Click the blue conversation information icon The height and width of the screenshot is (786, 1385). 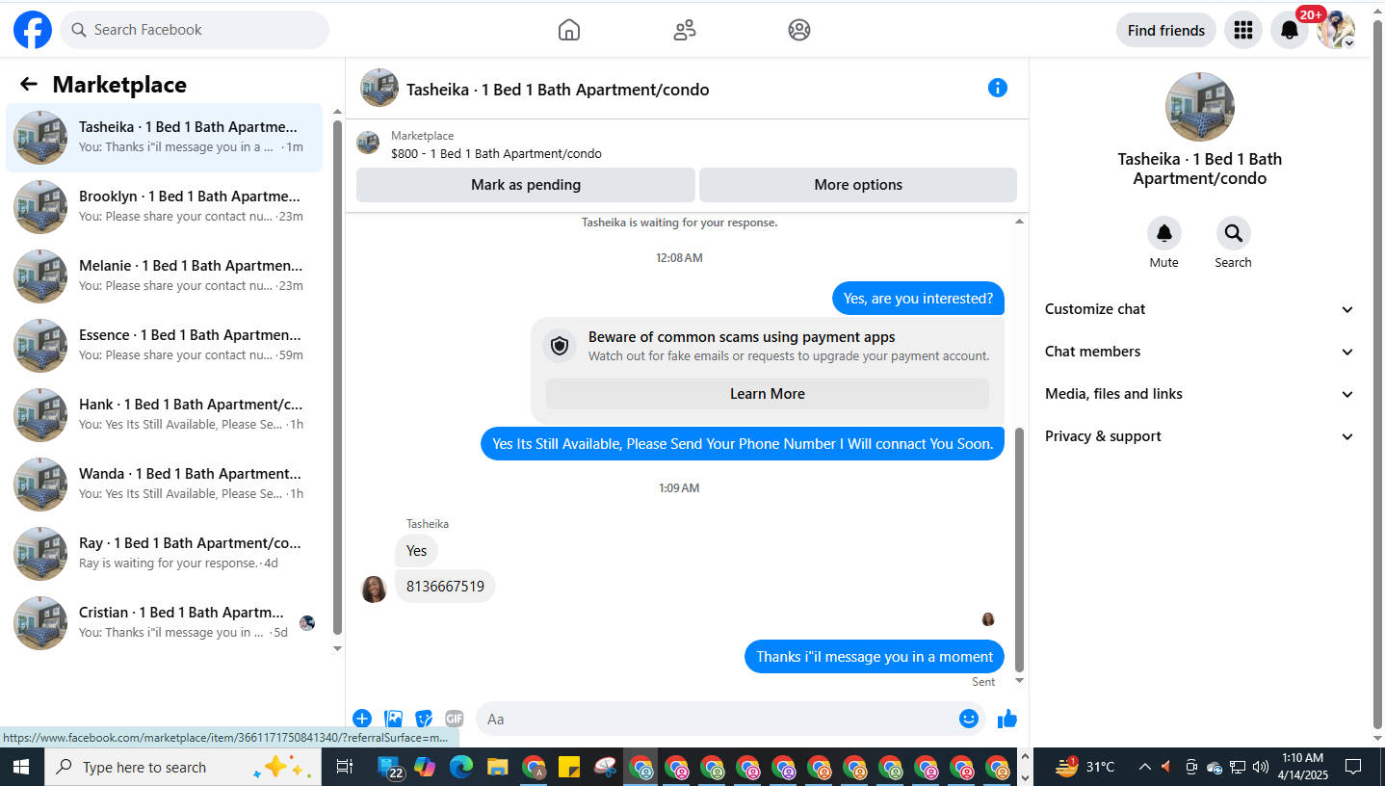(998, 88)
